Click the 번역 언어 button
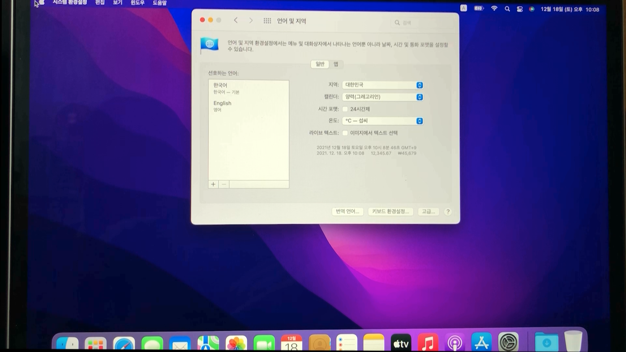Screen dimensions: 626x352 347,212
